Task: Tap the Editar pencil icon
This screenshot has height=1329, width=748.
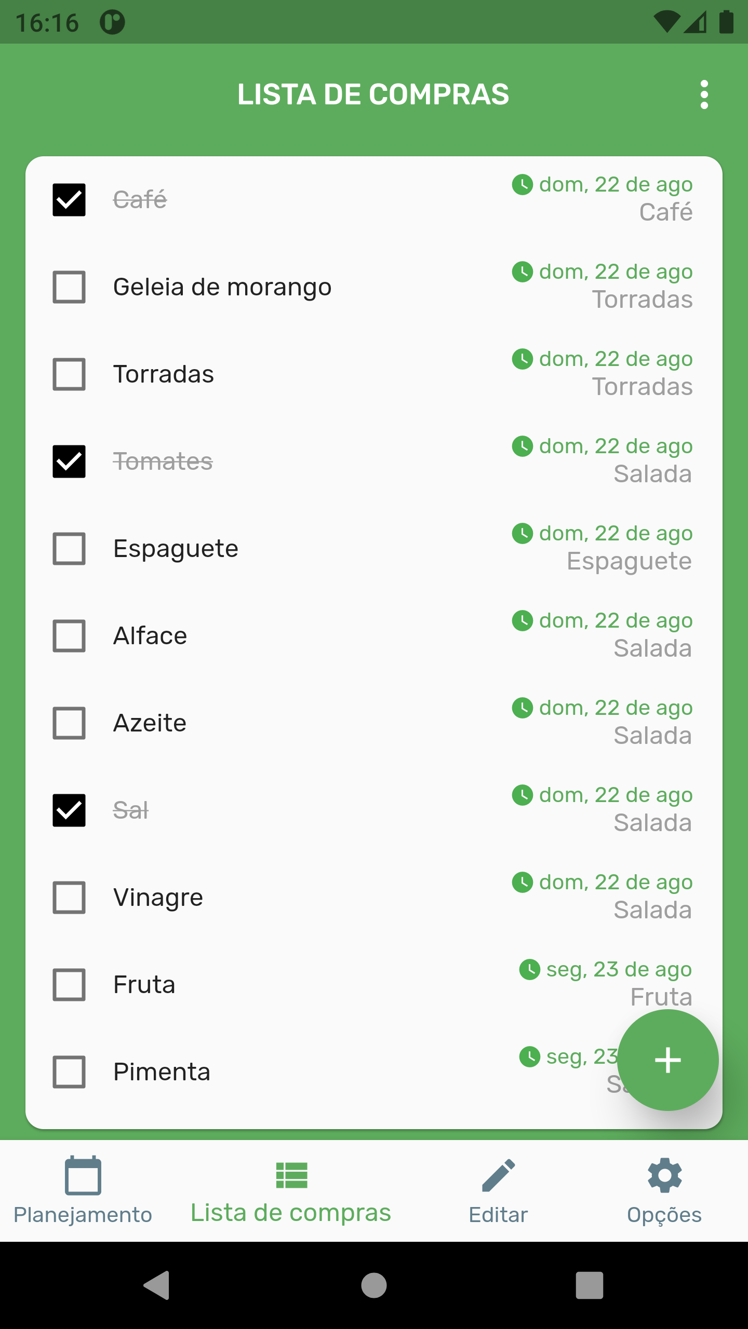Action: pos(498,1175)
